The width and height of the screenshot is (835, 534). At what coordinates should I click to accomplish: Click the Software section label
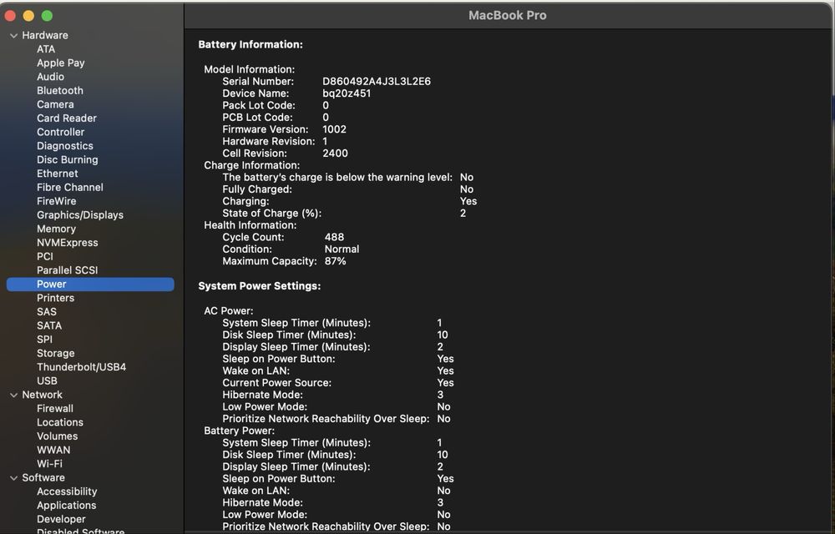[43, 477]
